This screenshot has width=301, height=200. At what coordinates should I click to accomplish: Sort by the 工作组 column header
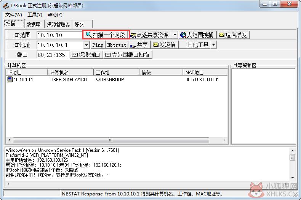(x=116, y=72)
